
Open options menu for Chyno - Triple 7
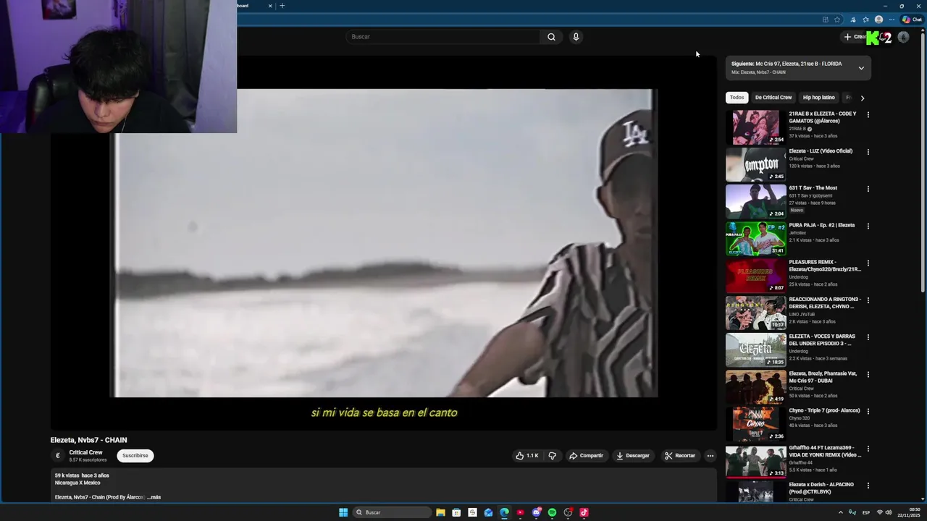click(868, 412)
